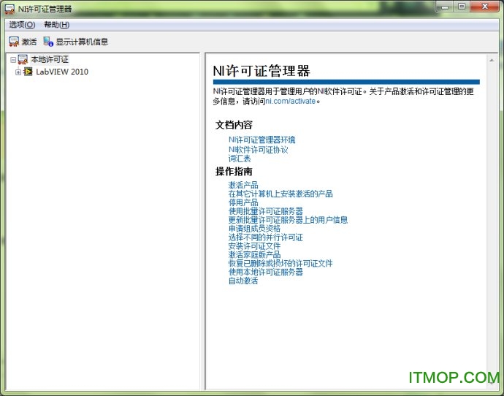Collapse the 本地许可证 tree node
This screenshot has width=504, height=396.
click(x=13, y=60)
